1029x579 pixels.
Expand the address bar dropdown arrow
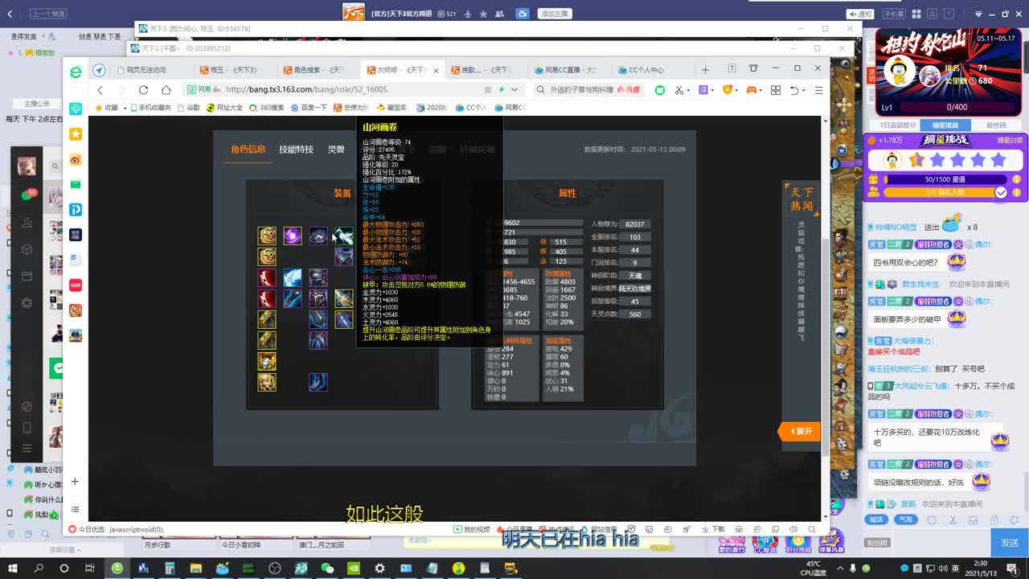tap(514, 90)
